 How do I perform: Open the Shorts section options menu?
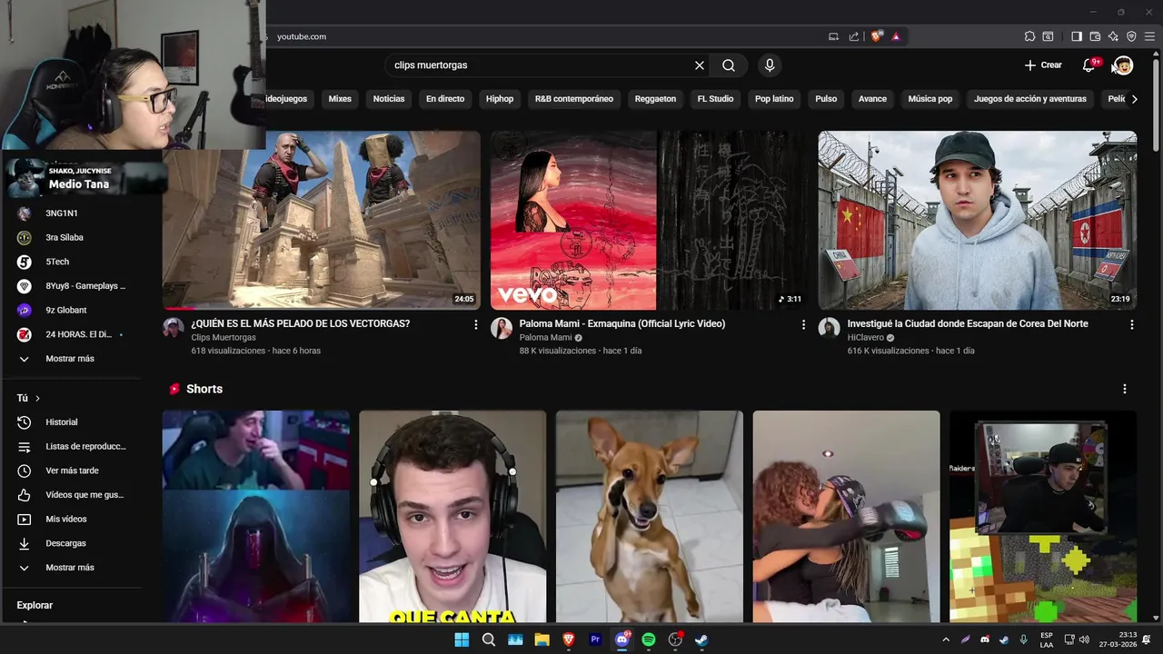pos(1125,389)
